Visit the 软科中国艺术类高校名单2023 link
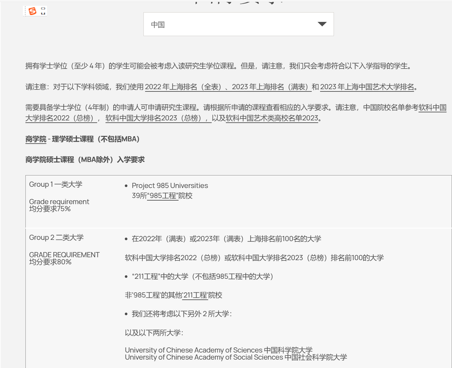452x368 pixels. tap(272, 118)
